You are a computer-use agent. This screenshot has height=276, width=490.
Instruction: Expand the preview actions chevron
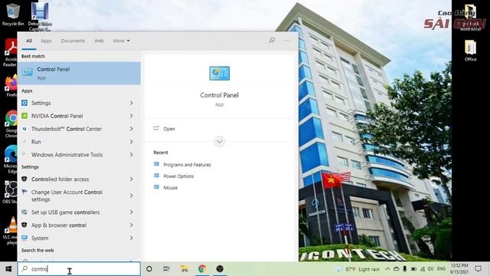tap(220, 142)
